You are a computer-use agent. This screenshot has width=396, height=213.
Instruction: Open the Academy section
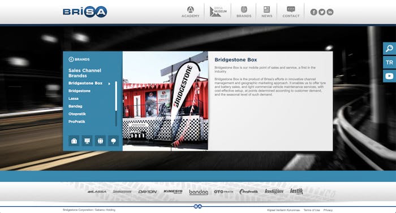coord(191,12)
